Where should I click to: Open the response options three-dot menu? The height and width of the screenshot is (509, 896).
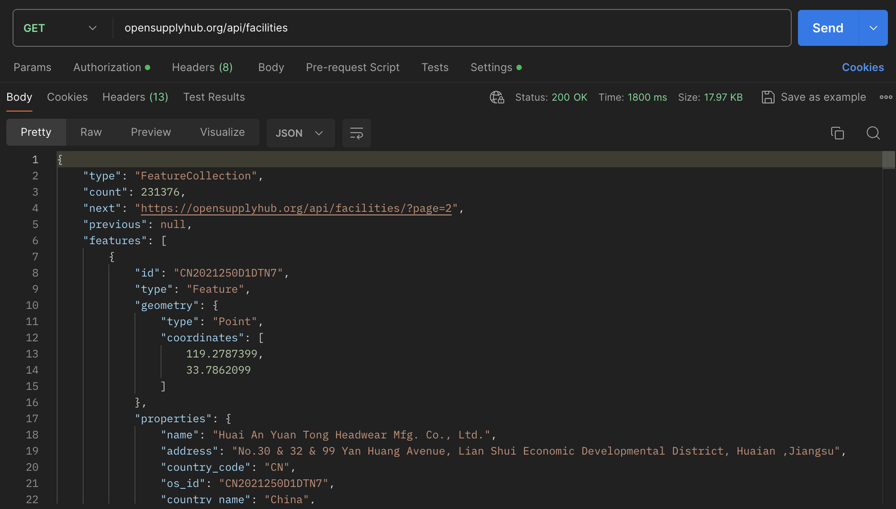tap(886, 97)
